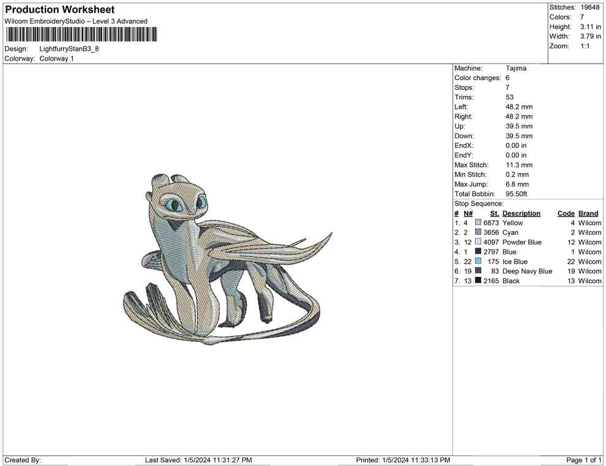Click the Colors value '7'

(x=582, y=17)
